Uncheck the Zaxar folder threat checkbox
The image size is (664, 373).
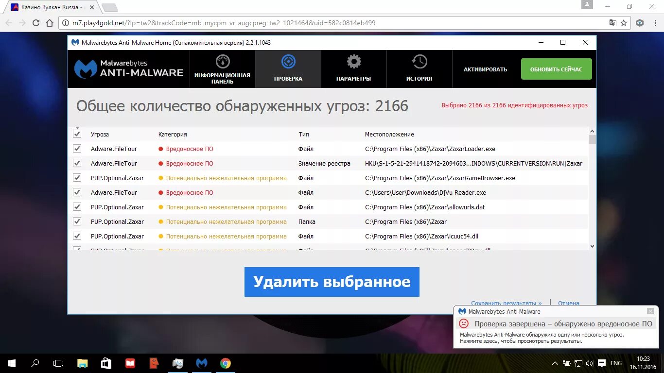(x=77, y=221)
